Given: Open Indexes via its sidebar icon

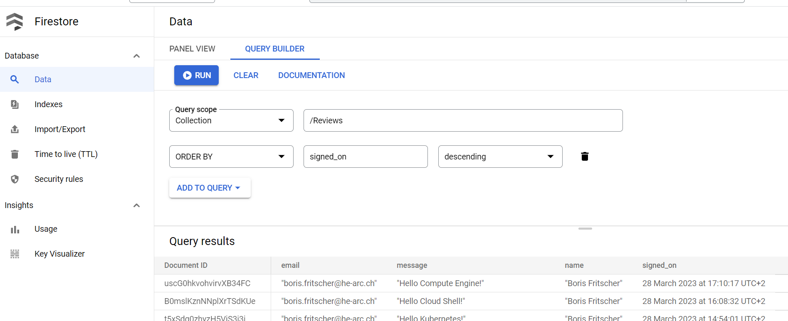Looking at the screenshot, I should coord(15,104).
